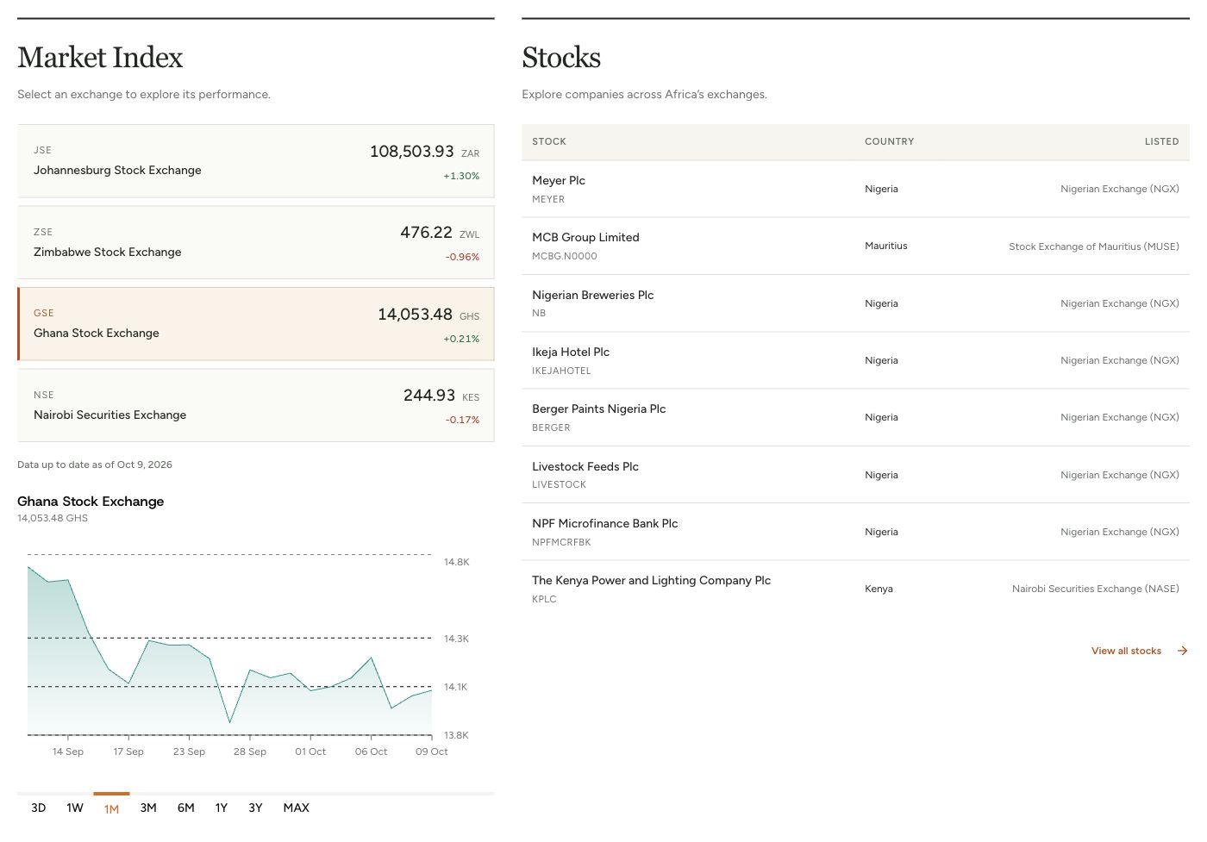Switch chart range to 1Y

(222, 808)
